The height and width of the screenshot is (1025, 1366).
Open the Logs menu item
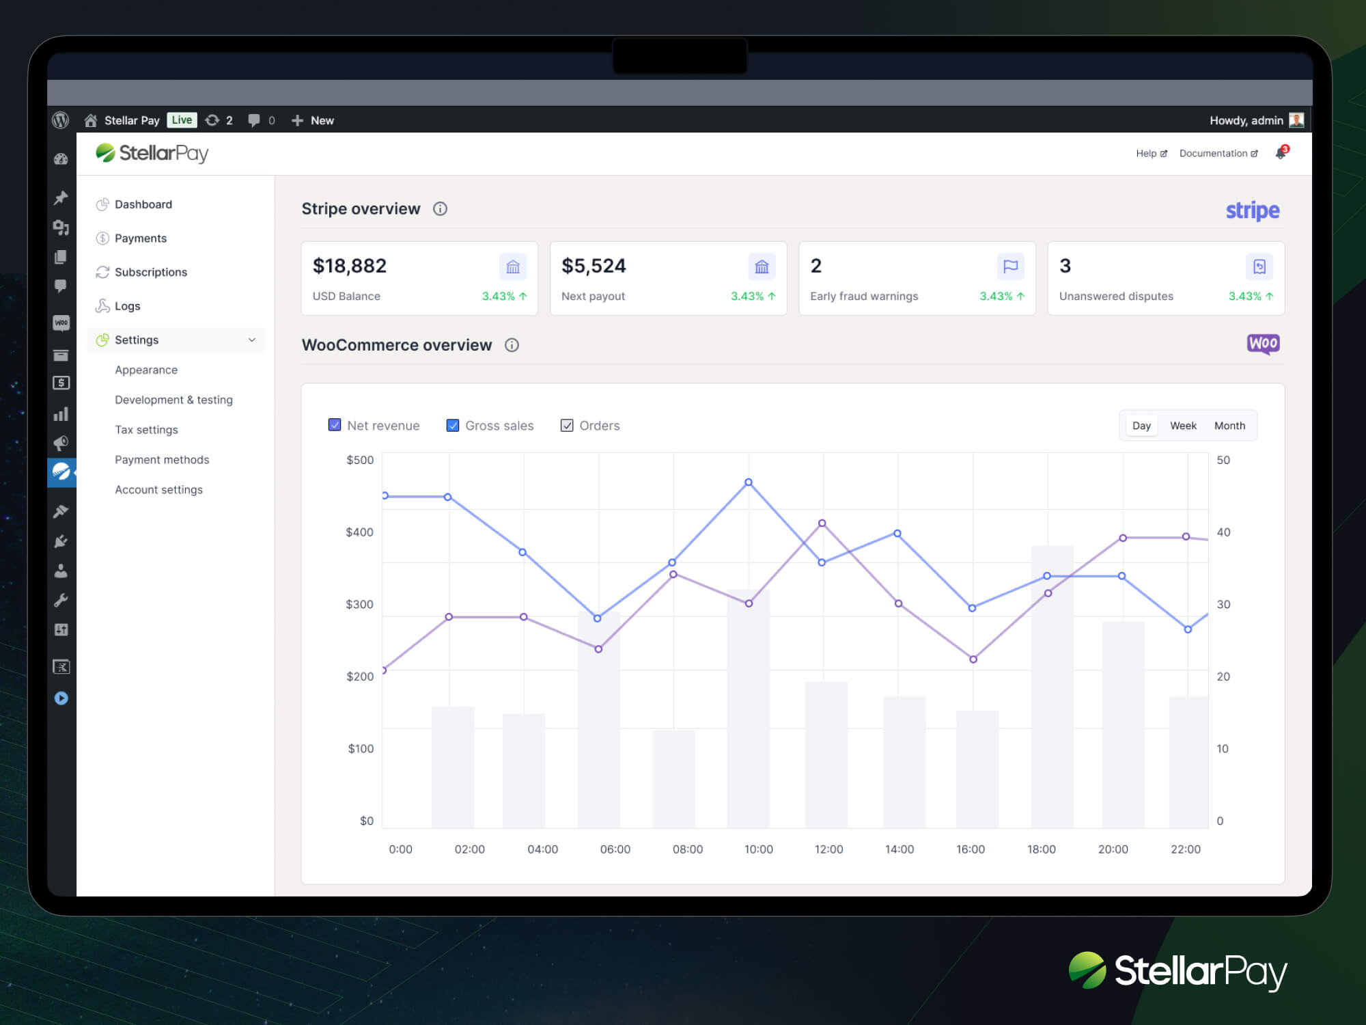128,305
